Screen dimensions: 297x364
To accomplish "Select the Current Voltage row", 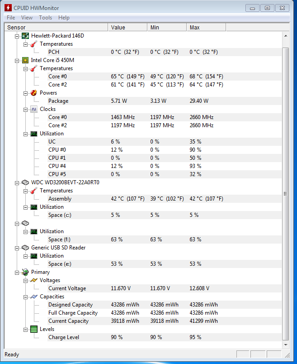I will [x=165, y=288].
